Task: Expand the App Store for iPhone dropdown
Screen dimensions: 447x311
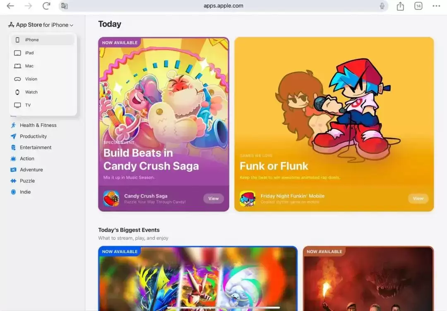Action: [x=41, y=25]
